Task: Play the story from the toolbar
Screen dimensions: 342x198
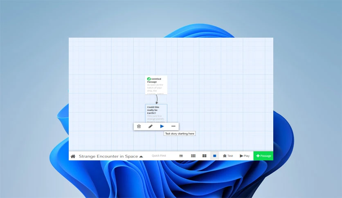Action: [245, 156]
